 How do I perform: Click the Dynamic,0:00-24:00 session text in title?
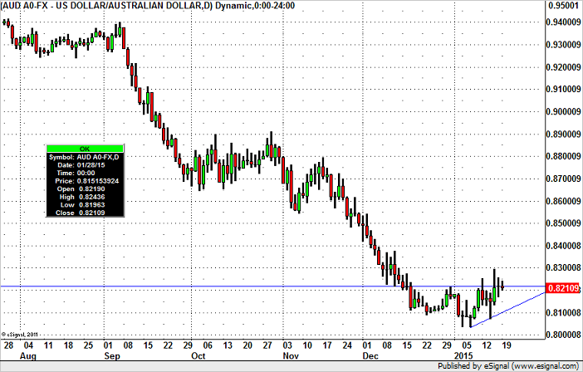[x=255, y=5]
